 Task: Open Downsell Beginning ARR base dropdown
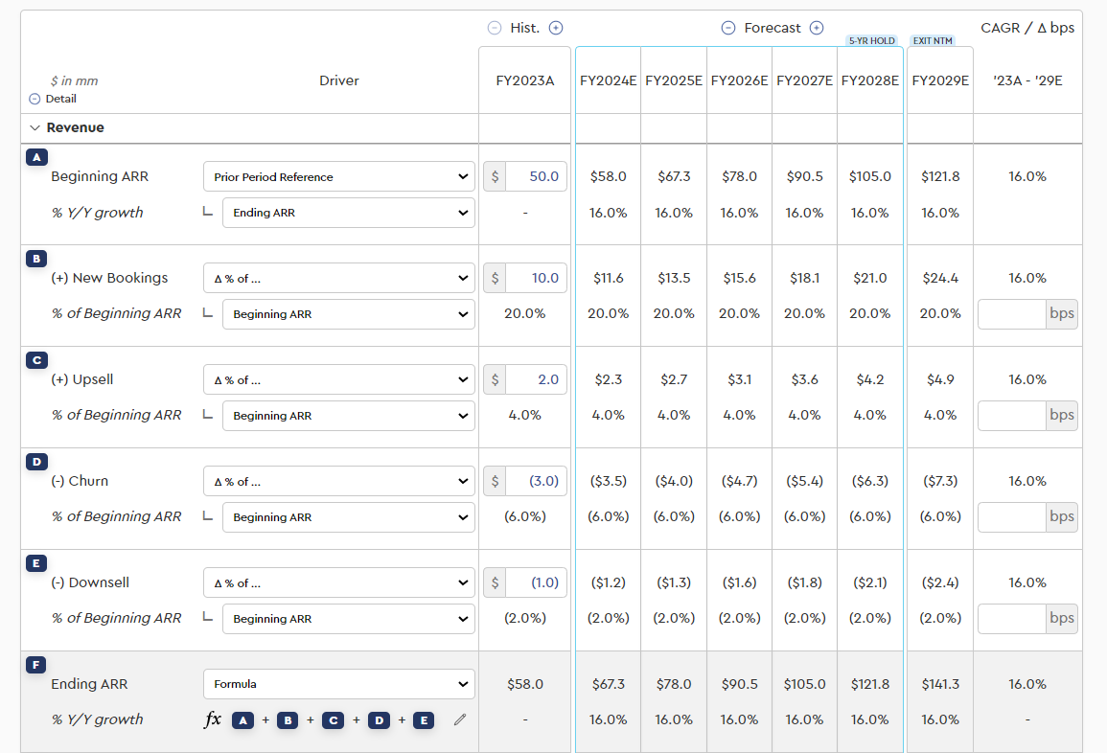[x=349, y=619]
